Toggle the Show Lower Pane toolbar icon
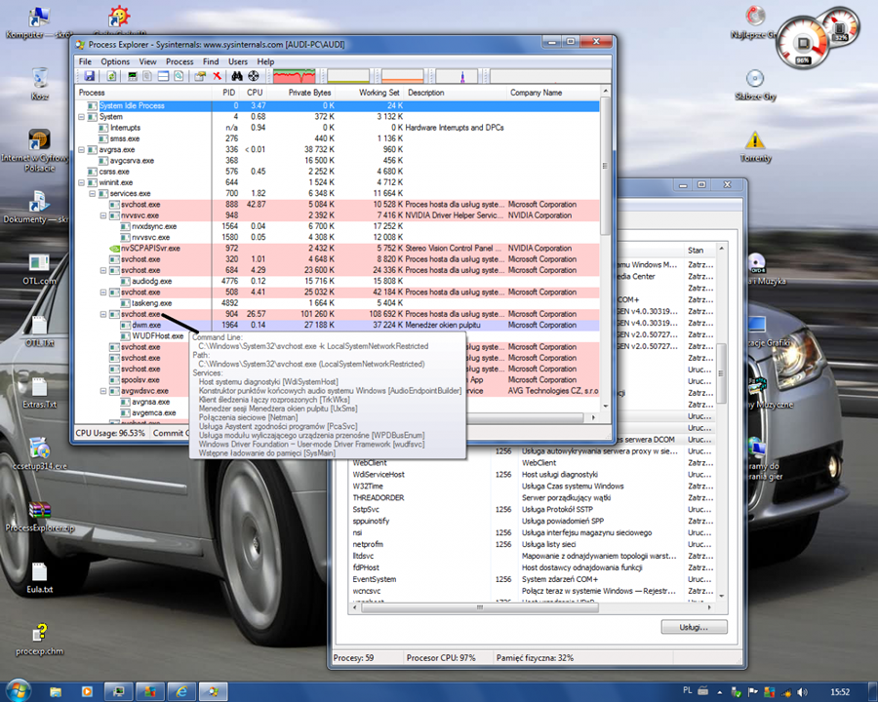This screenshot has height=702, width=878. pyautogui.click(x=163, y=76)
